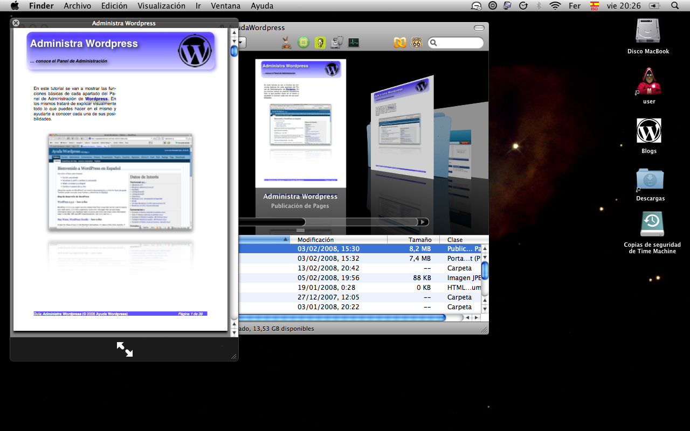This screenshot has height=431, width=690.
Task: Sort by the Clase column header
Action: point(464,240)
